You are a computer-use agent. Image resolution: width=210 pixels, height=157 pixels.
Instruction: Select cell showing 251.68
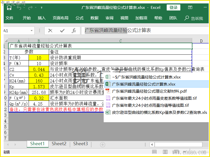pos(39,92)
